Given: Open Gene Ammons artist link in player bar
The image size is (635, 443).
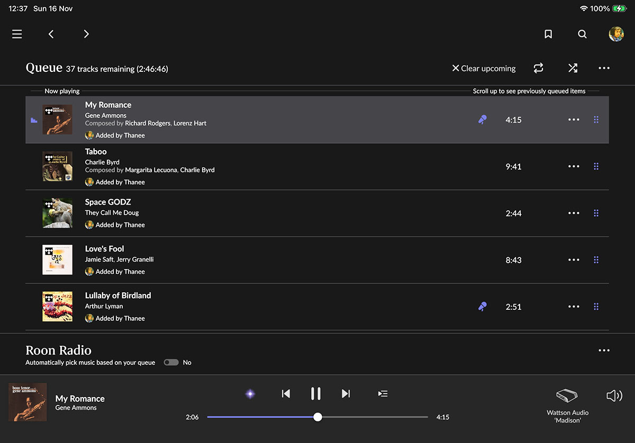Looking at the screenshot, I should click(x=76, y=408).
